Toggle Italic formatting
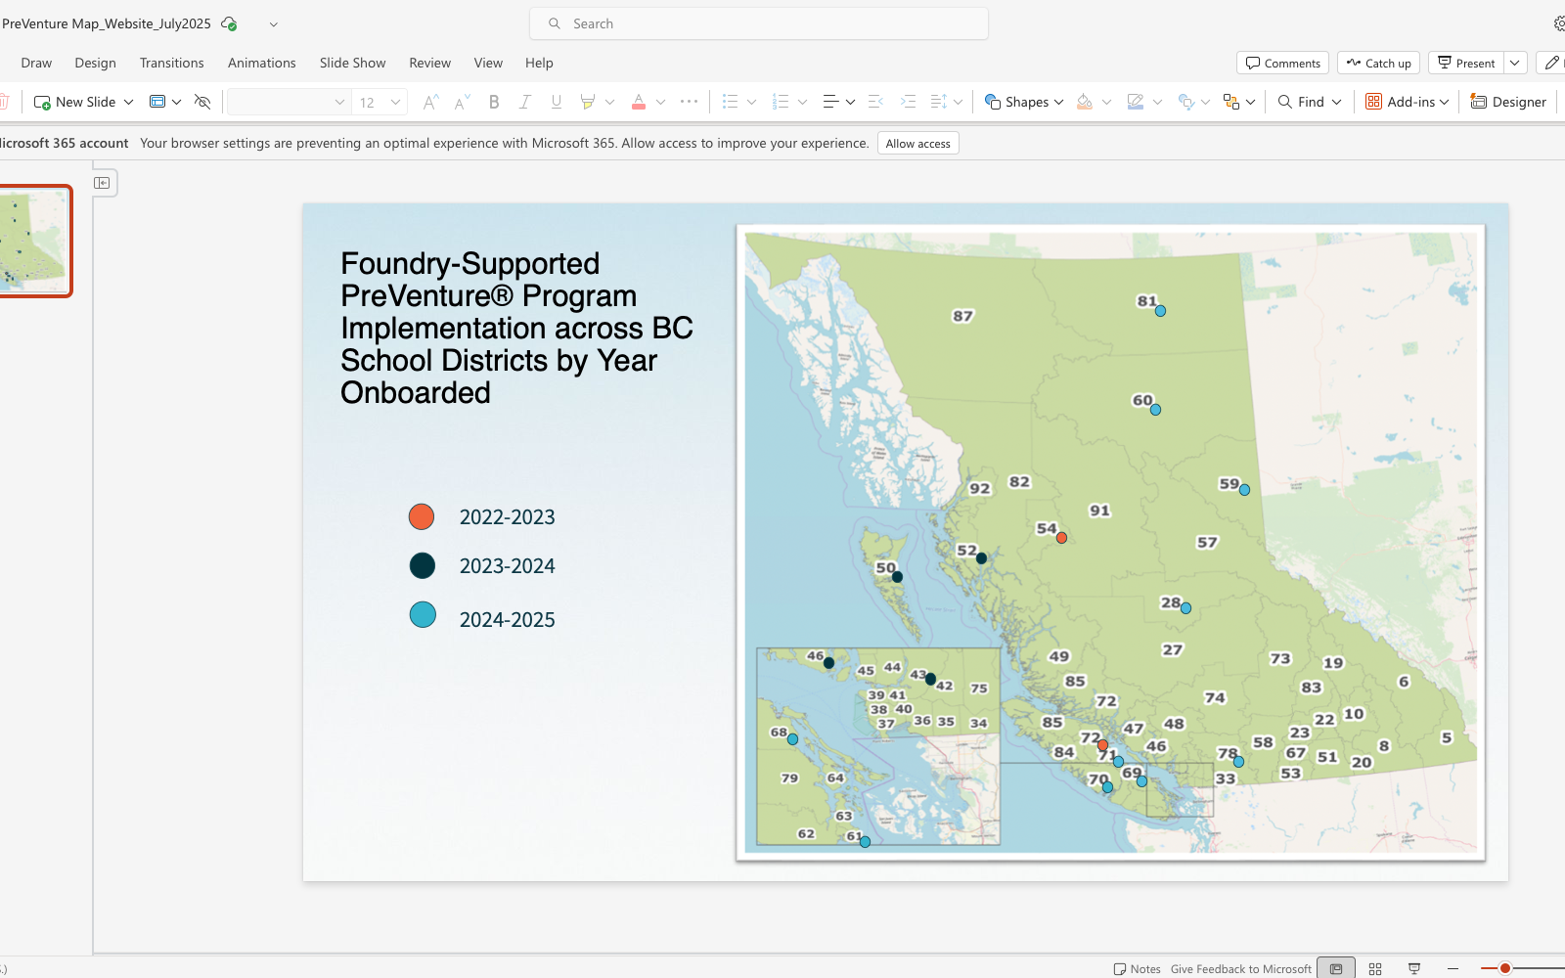The width and height of the screenshot is (1565, 978). click(525, 102)
